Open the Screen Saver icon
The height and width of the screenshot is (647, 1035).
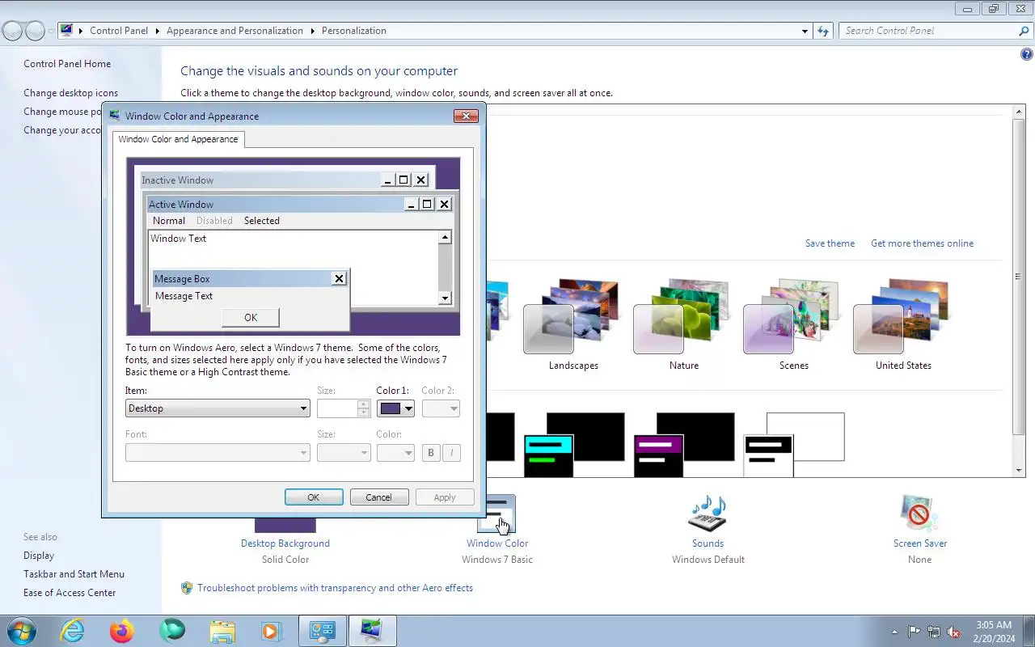[919, 514]
